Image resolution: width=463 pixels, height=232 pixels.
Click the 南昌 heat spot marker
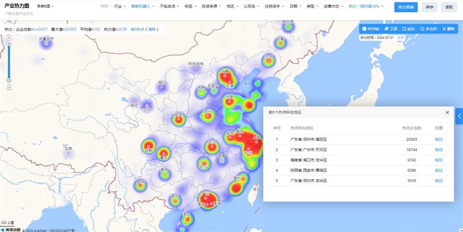[222, 160]
